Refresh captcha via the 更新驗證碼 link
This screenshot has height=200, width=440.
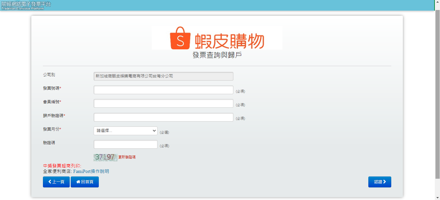[x=127, y=157]
